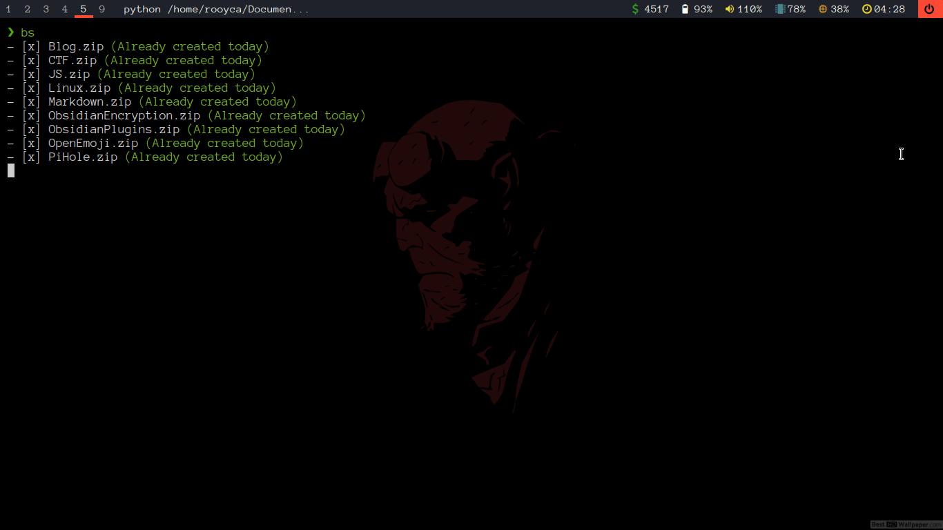Screen dimensions: 943x530
Task: Switch to workspace 1
Action: 8,9
